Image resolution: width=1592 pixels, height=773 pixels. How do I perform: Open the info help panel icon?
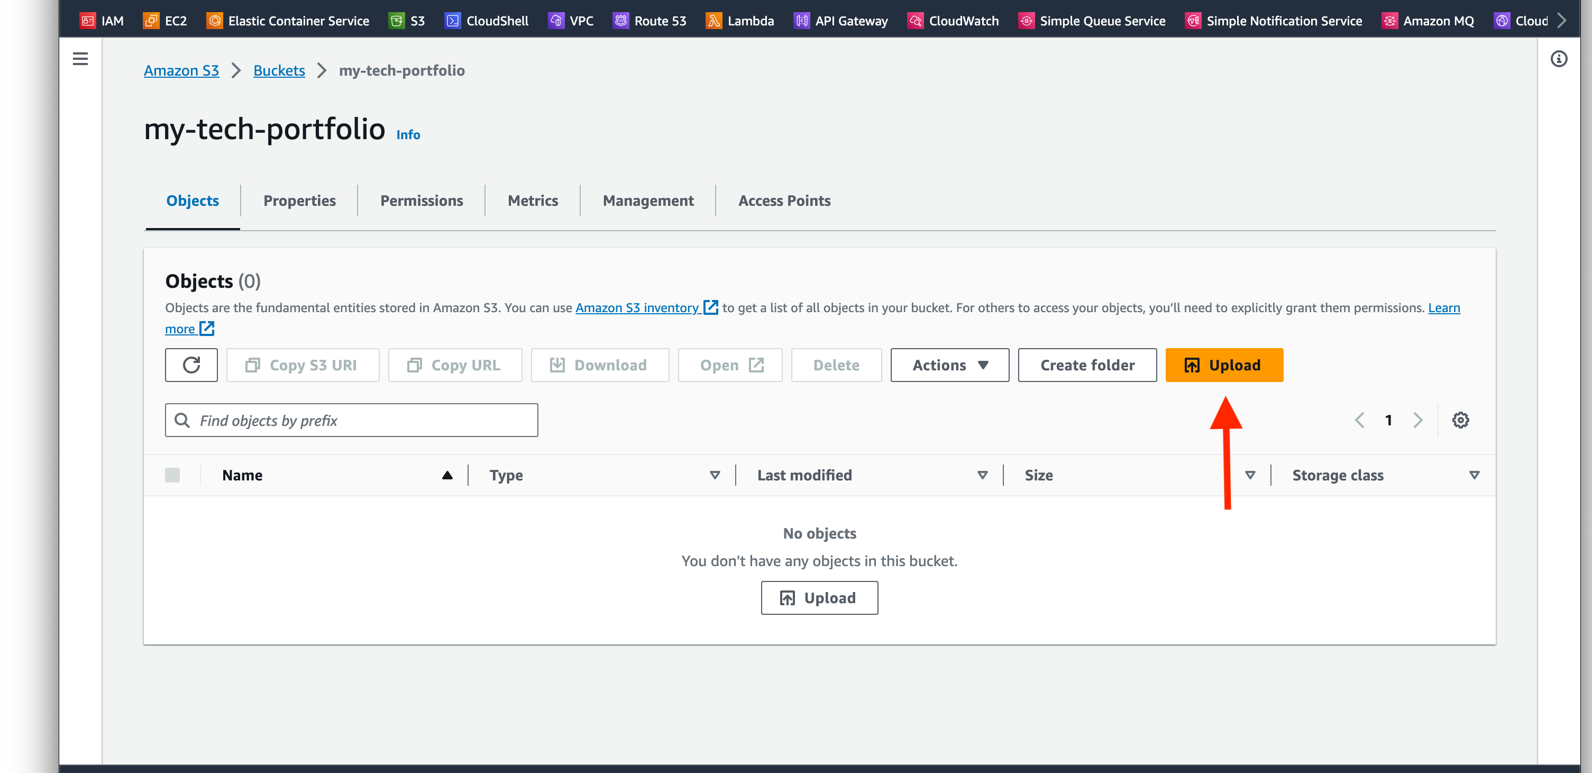pyautogui.click(x=1559, y=59)
